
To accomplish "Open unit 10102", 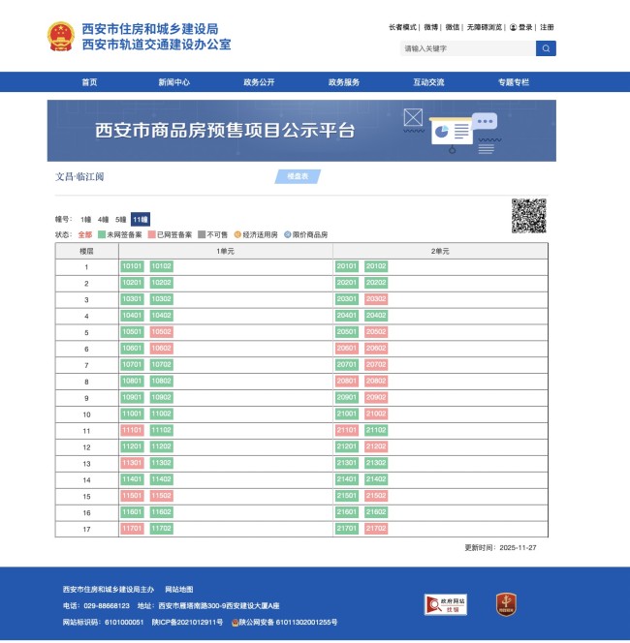I will pyautogui.click(x=161, y=266).
